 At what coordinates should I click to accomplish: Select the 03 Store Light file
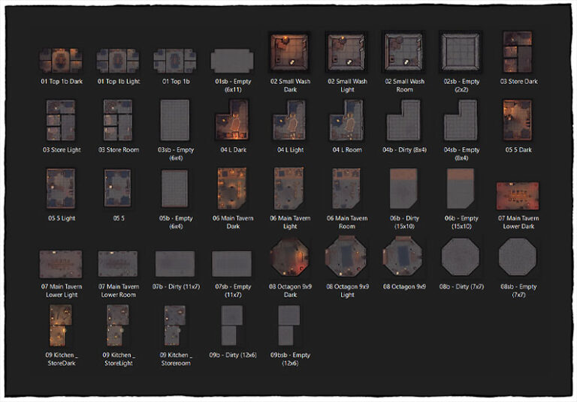click(61, 121)
